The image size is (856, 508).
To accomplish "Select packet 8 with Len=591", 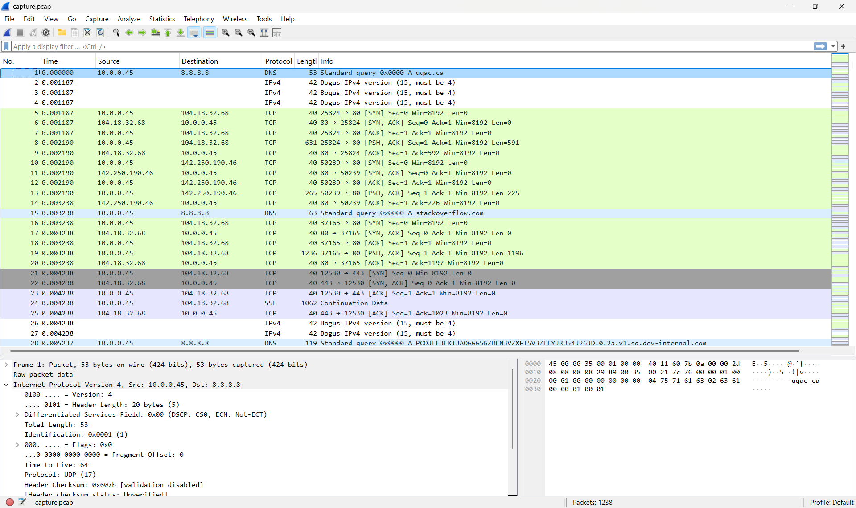I will pyautogui.click(x=416, y=143).
